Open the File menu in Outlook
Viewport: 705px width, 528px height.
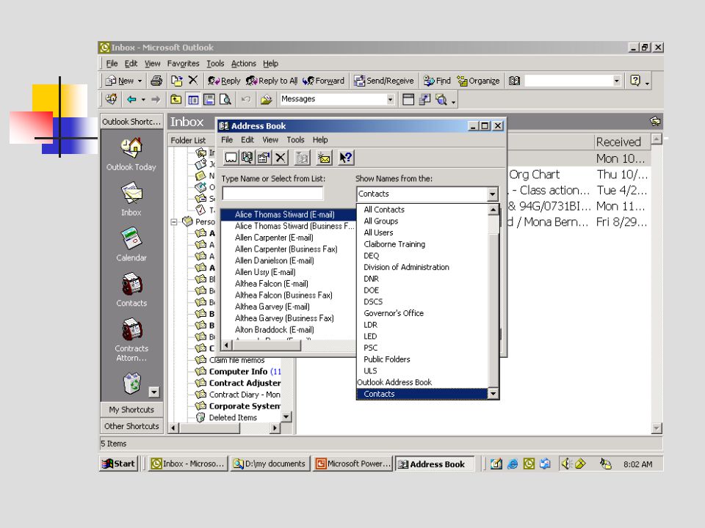coord(112,63)
